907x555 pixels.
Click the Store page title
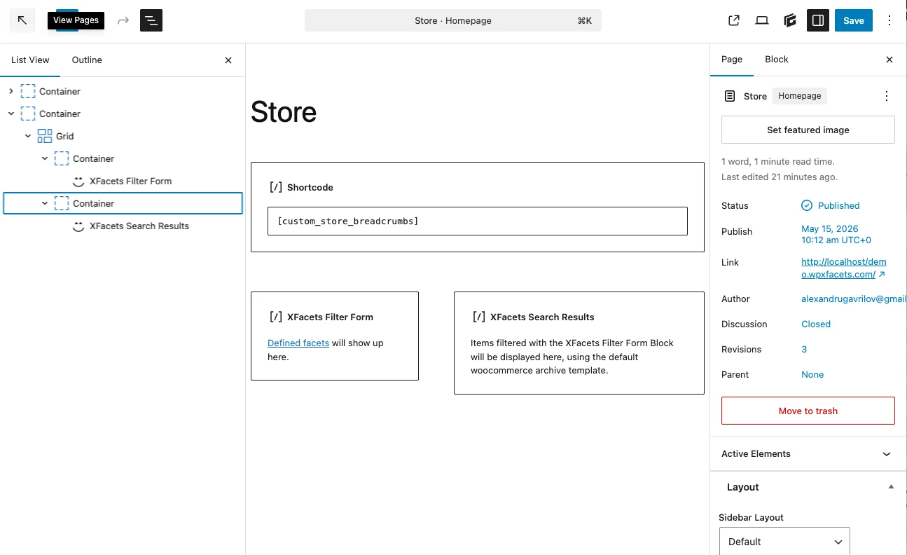(x=284, y=112)
